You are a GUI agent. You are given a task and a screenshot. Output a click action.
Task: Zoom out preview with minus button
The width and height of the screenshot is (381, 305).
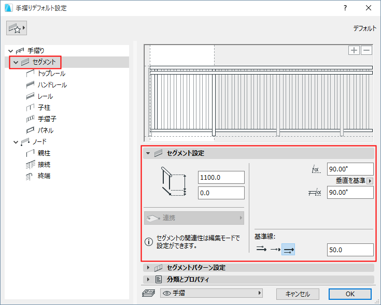[366, 50]
